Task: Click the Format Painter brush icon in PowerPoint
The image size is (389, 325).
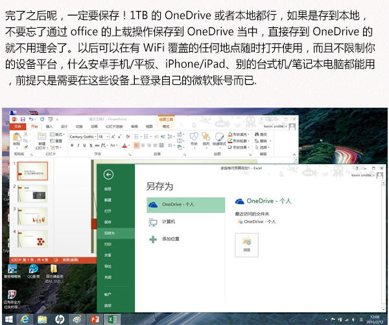Action: tap(25, 147)
